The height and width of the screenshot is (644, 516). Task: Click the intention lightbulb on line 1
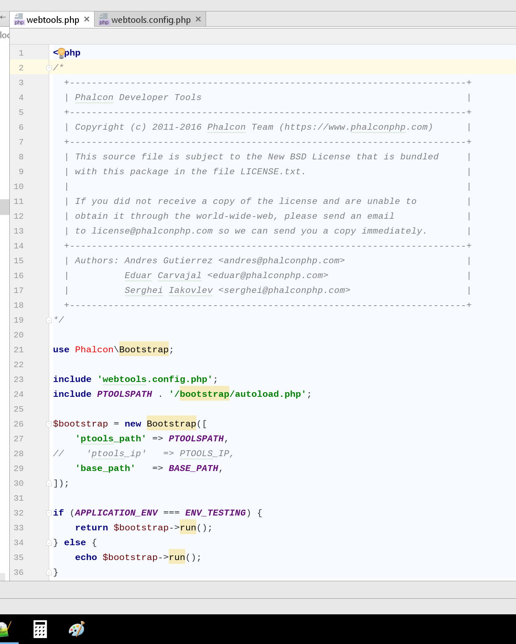tap(61, 53)
